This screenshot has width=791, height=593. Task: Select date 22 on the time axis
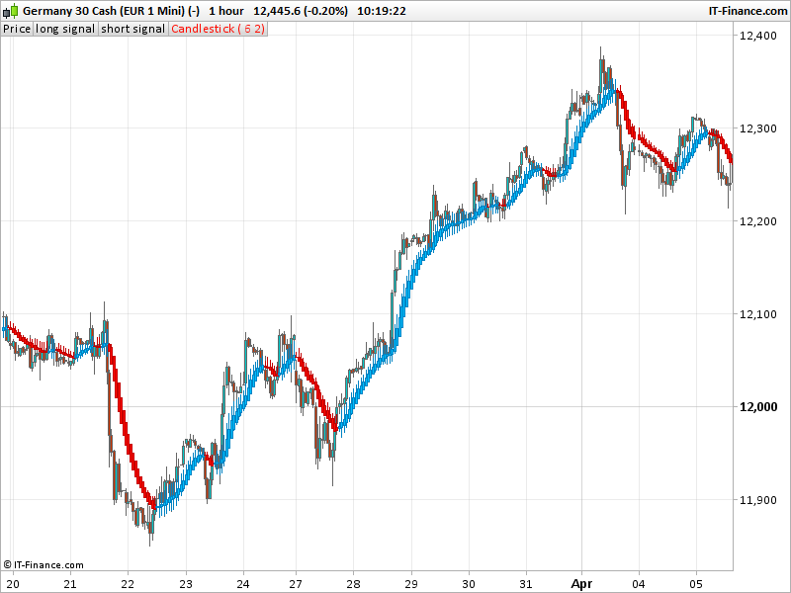pos(128,583)
